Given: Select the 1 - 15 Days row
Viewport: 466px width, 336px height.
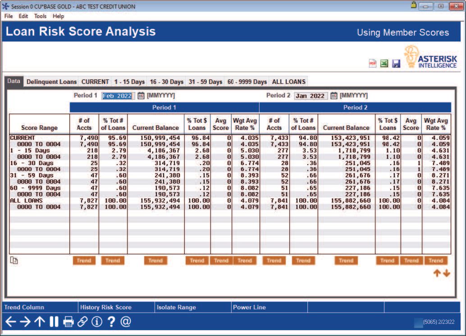Looking at the screenshot, I should point(230,151).
